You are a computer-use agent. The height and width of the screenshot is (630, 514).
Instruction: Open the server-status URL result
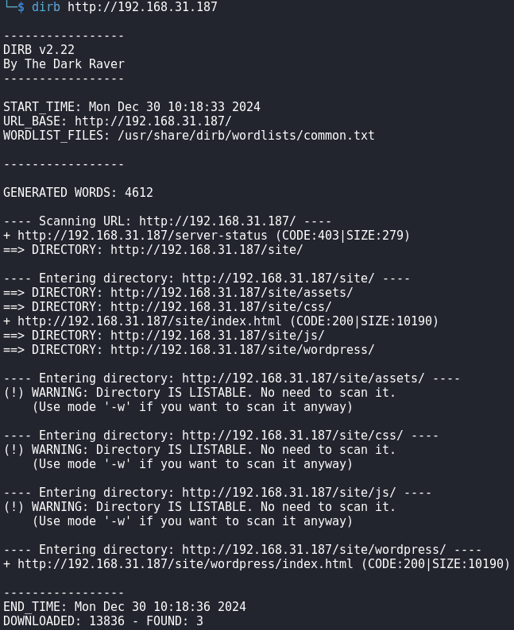click(x=142, y=235)
